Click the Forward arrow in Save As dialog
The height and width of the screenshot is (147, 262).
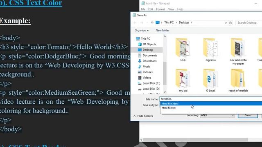click(142, 23)
